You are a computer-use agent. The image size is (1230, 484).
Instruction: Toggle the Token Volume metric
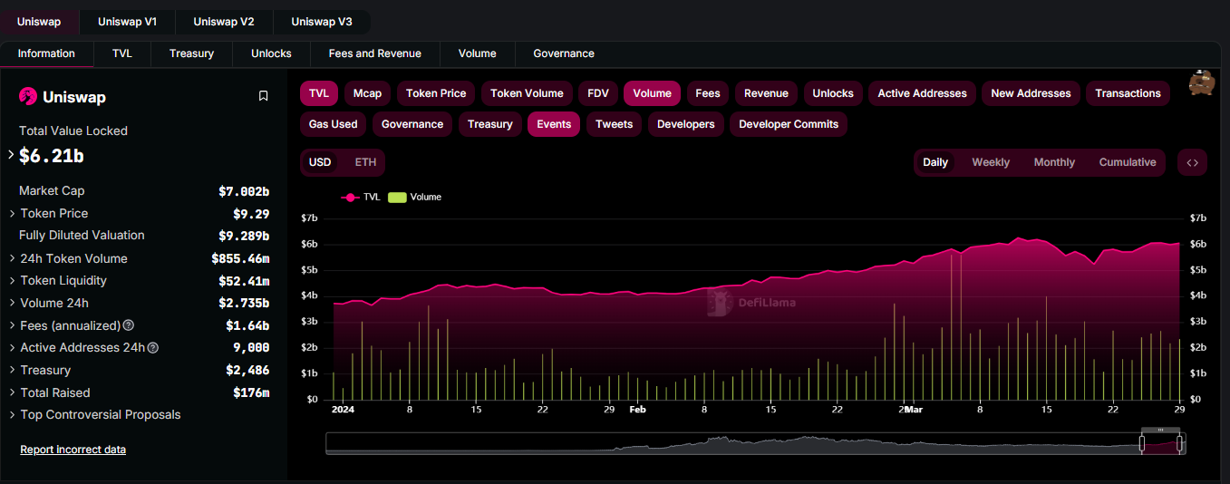pos(527,93)
